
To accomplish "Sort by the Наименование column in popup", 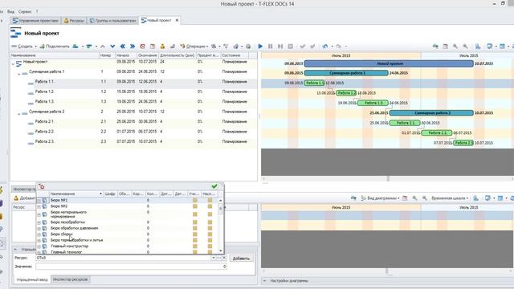I will pos(75,194).
